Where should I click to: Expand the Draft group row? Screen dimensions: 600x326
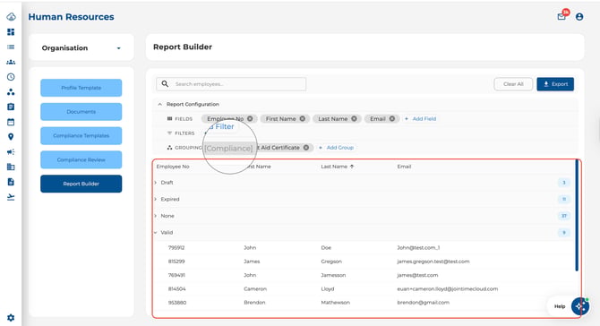pos(155,183)
